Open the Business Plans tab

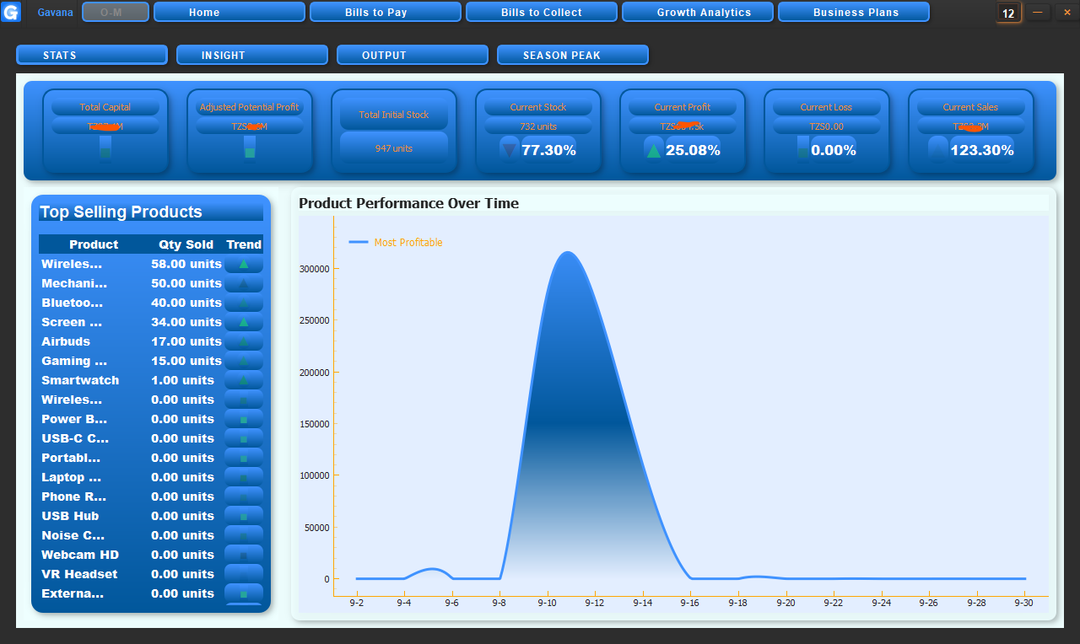pos(854,12)
